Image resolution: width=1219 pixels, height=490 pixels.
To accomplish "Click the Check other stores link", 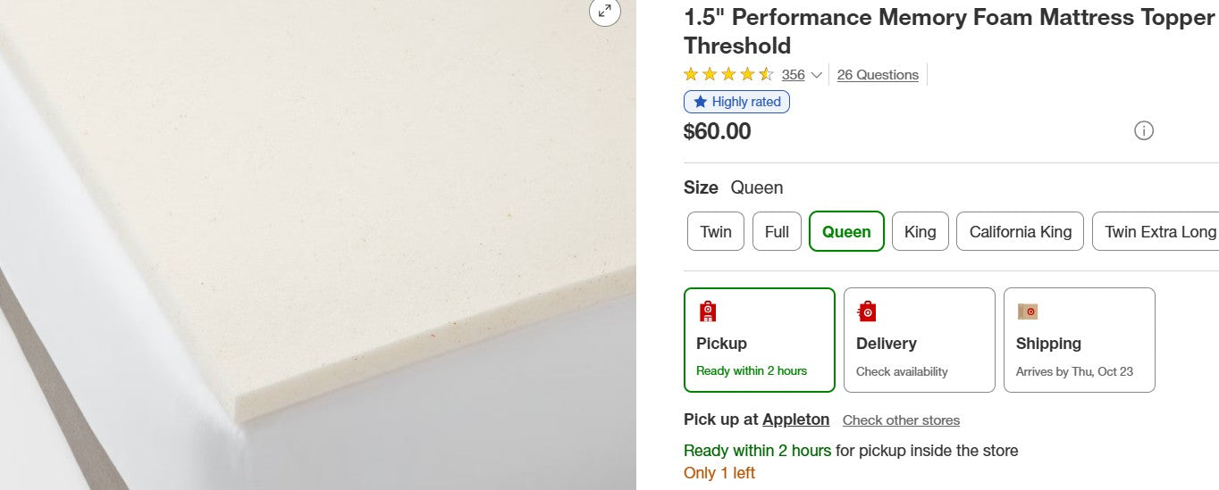I will (901, 420).
